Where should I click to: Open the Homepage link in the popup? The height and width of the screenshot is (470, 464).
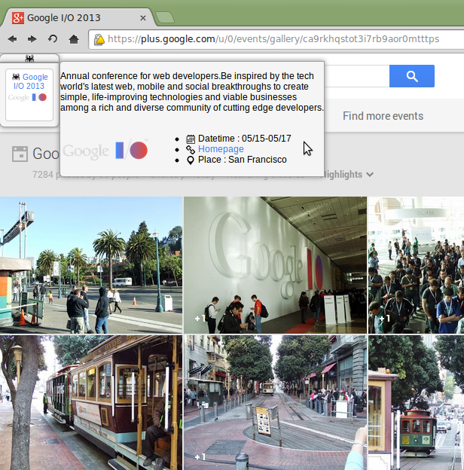221,149
